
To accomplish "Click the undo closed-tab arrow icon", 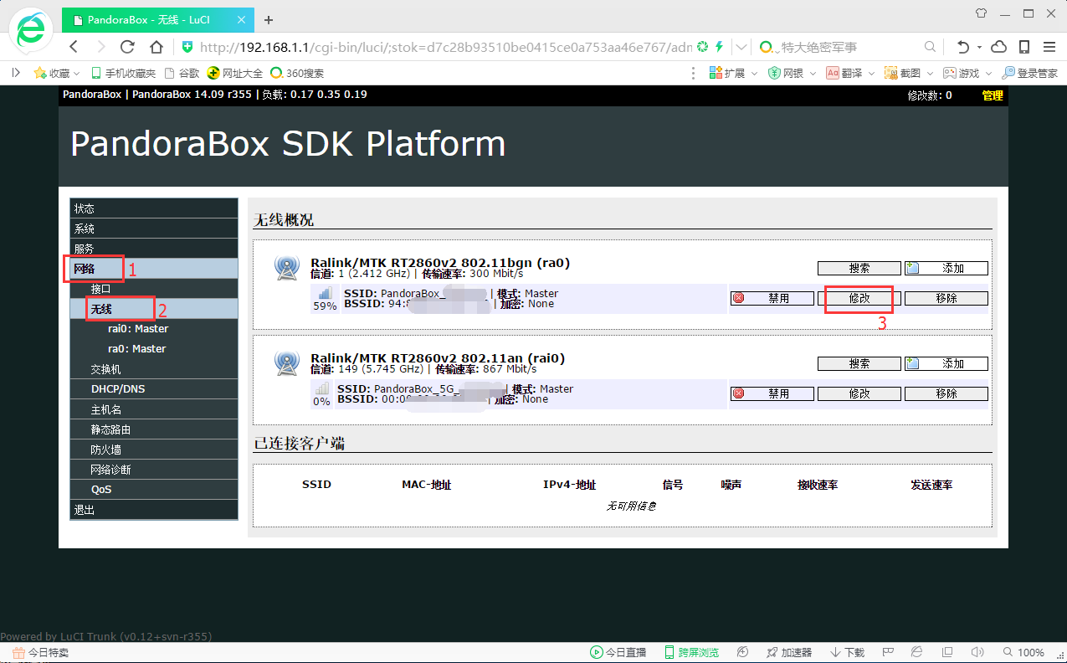I will (x=963, y=47).
